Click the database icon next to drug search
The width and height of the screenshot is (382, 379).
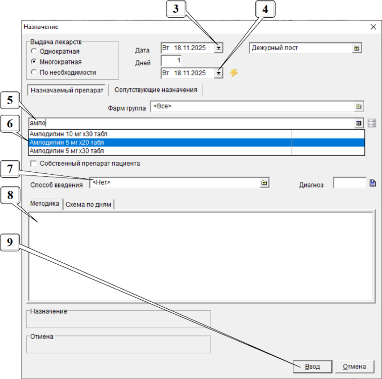pyautogui.click(x=372, y=123)
